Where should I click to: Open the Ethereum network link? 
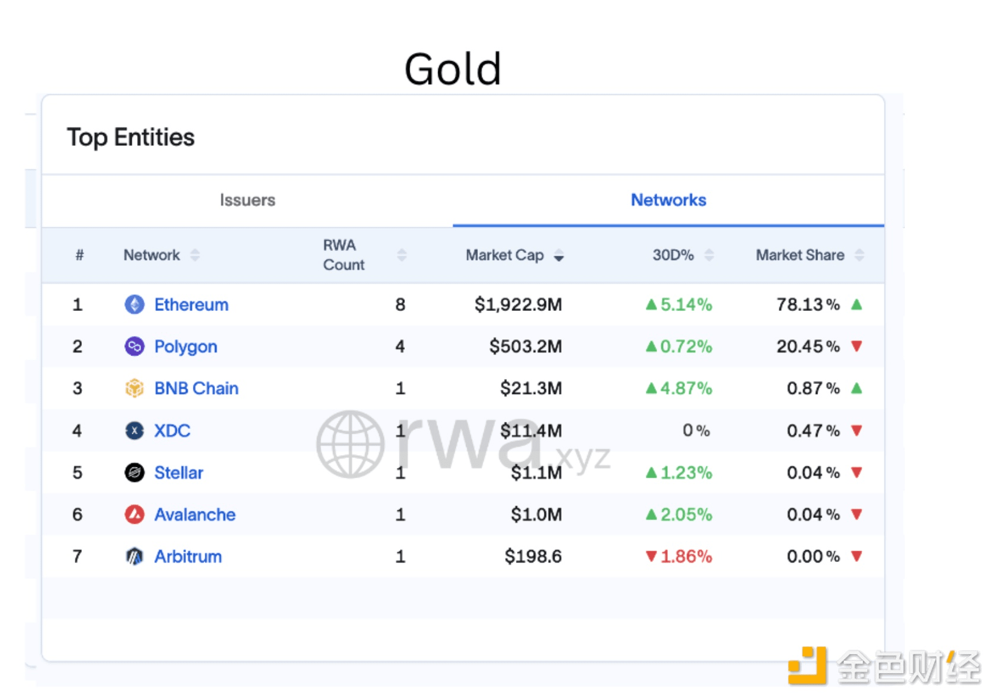(x=191, y=304)
